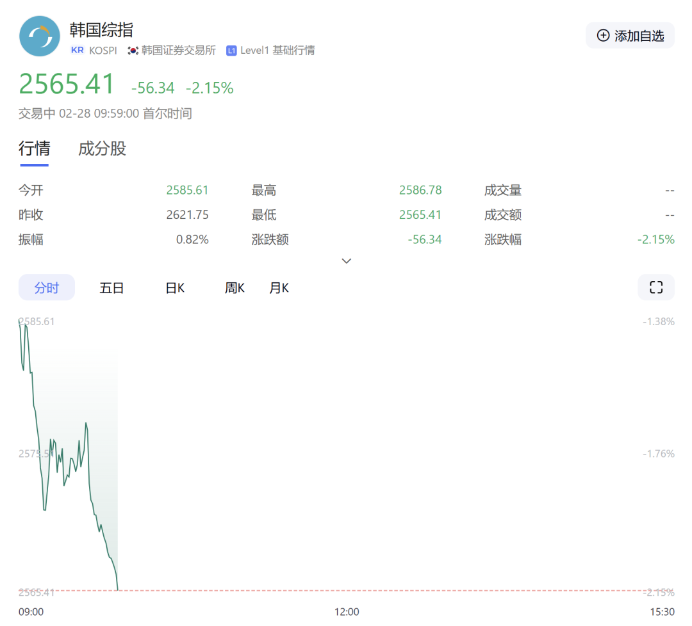Collapse the quote details with the chevron arrow

point(346,261)
